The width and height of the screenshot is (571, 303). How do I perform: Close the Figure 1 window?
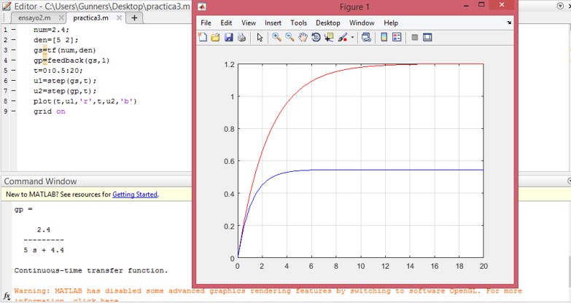click(502, 5)
